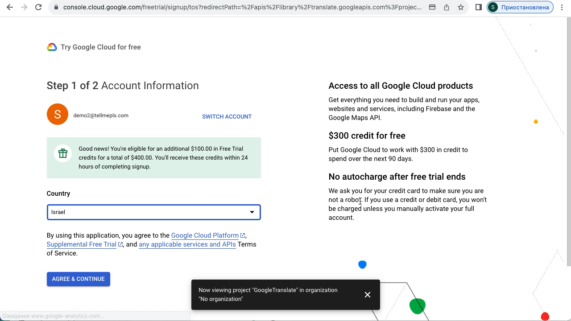Open the Country dropdown showing Israel
The width and height of the screenshot is (571, 321).
point(147,212)
